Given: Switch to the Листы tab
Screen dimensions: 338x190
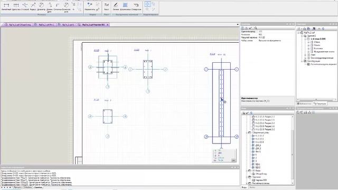Looking at the screenshot, I should 252,187.
